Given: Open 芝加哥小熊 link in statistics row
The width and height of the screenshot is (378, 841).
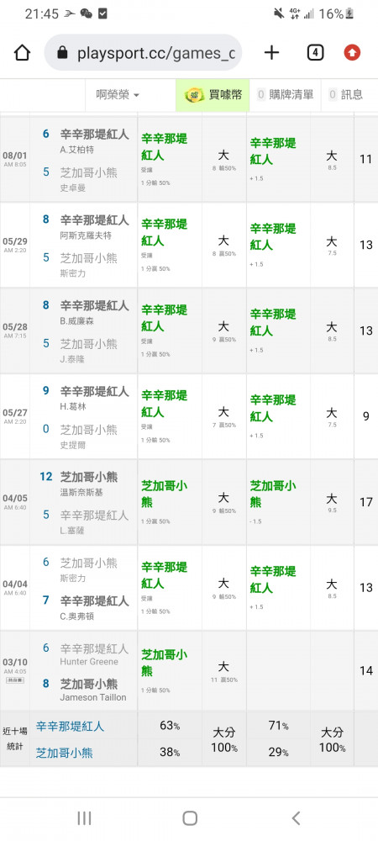Looking at the screenshot, I should 64,753.
